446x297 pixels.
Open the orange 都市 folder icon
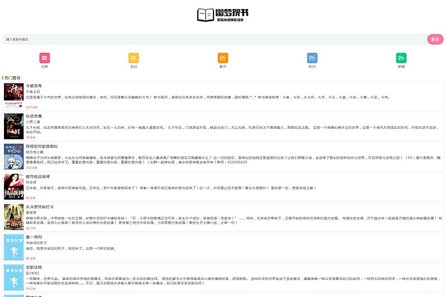tap(223, 58)
